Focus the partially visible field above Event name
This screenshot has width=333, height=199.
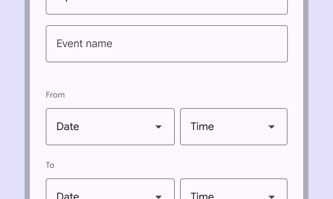pyautogui.click(x=166, y=7)
